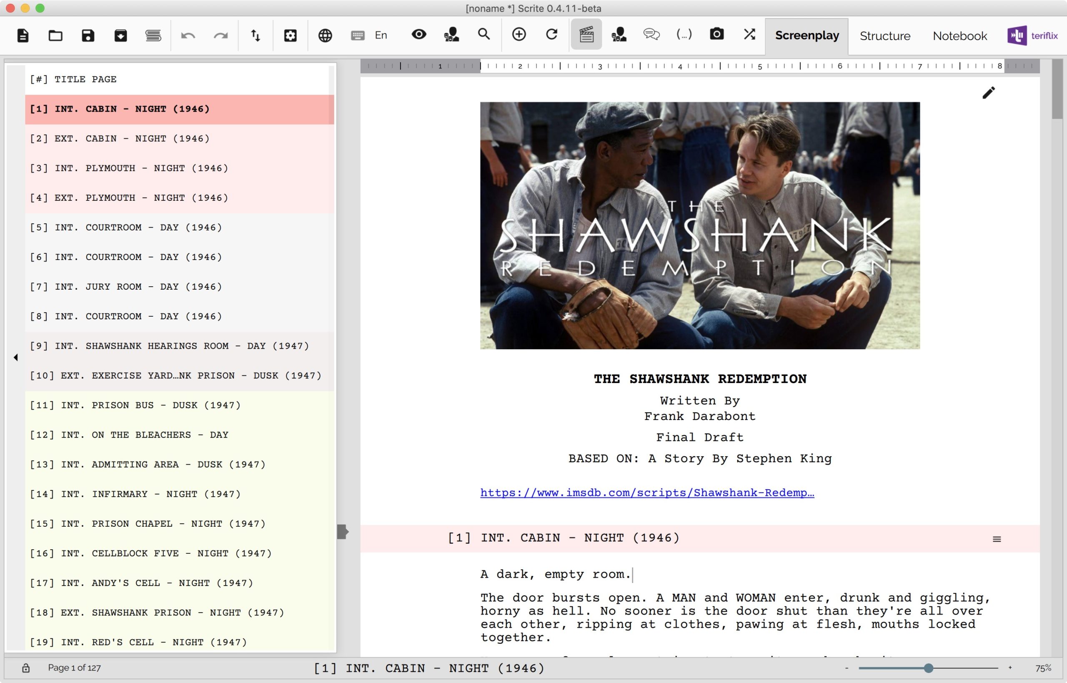The height and width of the screenshot is (683, 1067).
Task: Select scene [14] INT. INFIRMARY
Action: (180, 495)
